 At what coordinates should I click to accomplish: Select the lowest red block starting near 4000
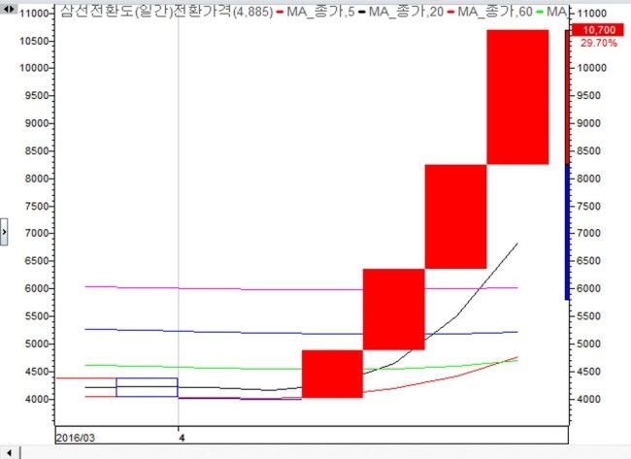(x=332, y=374)
